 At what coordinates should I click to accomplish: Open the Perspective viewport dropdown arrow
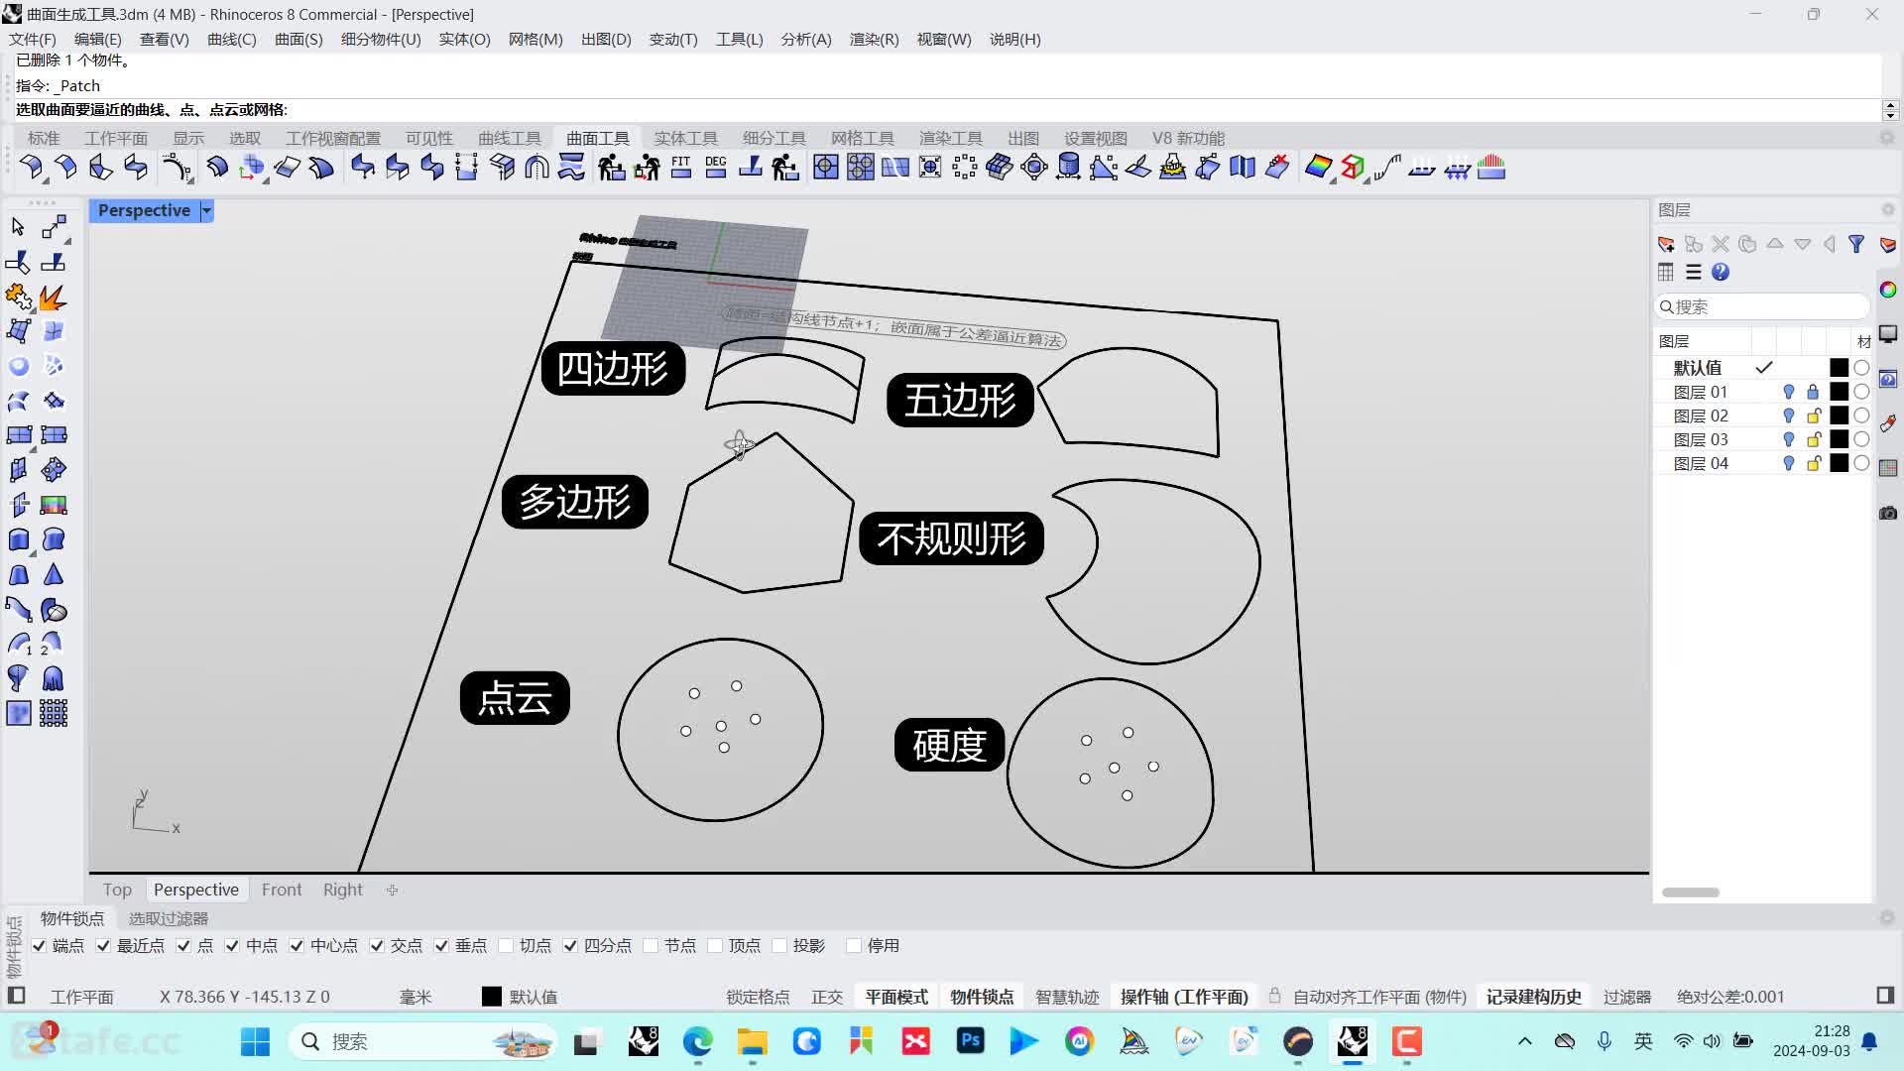pos(206,210)
